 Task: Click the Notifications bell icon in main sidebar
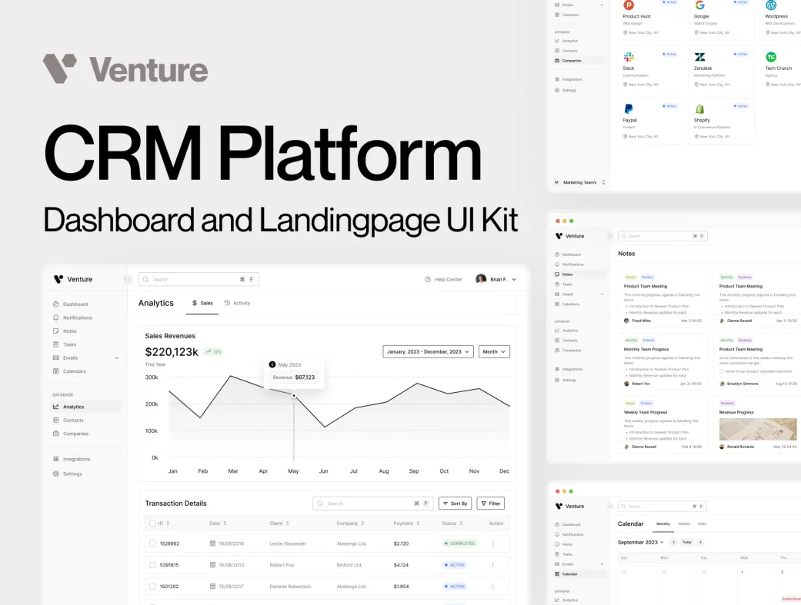tap(55, 317)
